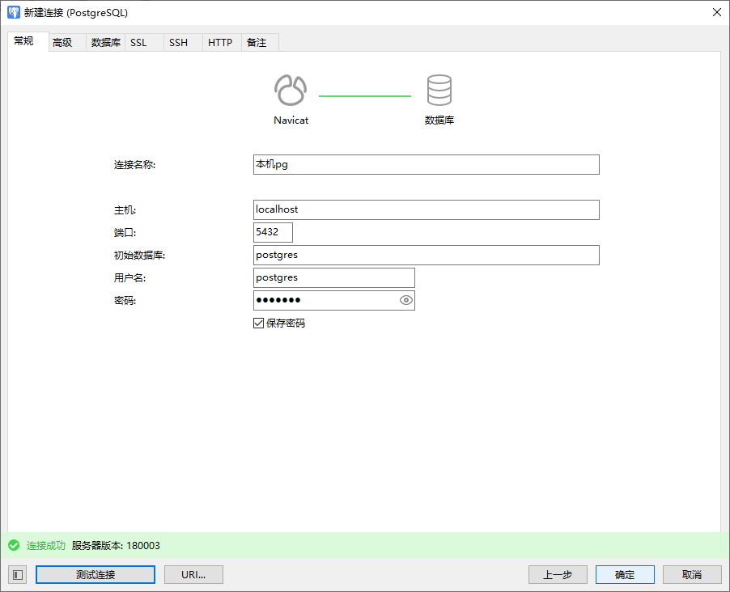The width and height of the screenshot is (730, 592).
Task: Go back with the 上一步 button
Action: click(558, 575)
